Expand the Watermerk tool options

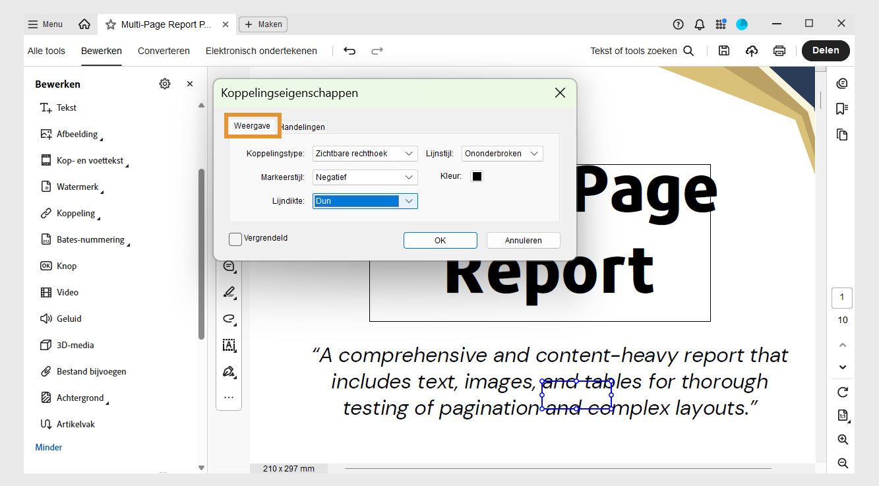[x=102, y=191]
